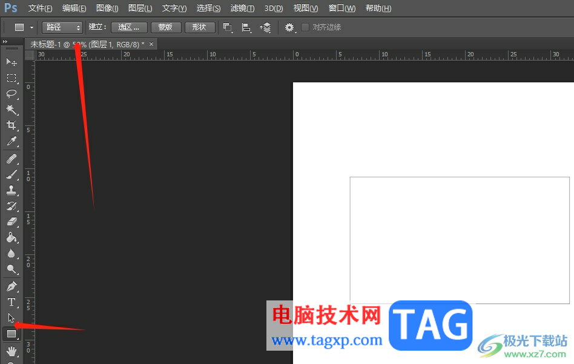The image size is (574, 364).
Task: Select the Rectangular Marquee tool
Action: (x=12, y=78)
